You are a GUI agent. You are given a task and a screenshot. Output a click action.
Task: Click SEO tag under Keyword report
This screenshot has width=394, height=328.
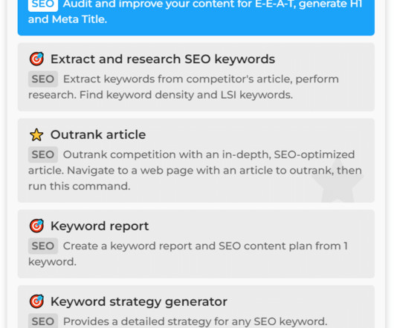(x=43, y=246)
